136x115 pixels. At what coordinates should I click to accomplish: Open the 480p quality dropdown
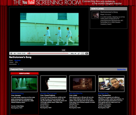(73, 53)
